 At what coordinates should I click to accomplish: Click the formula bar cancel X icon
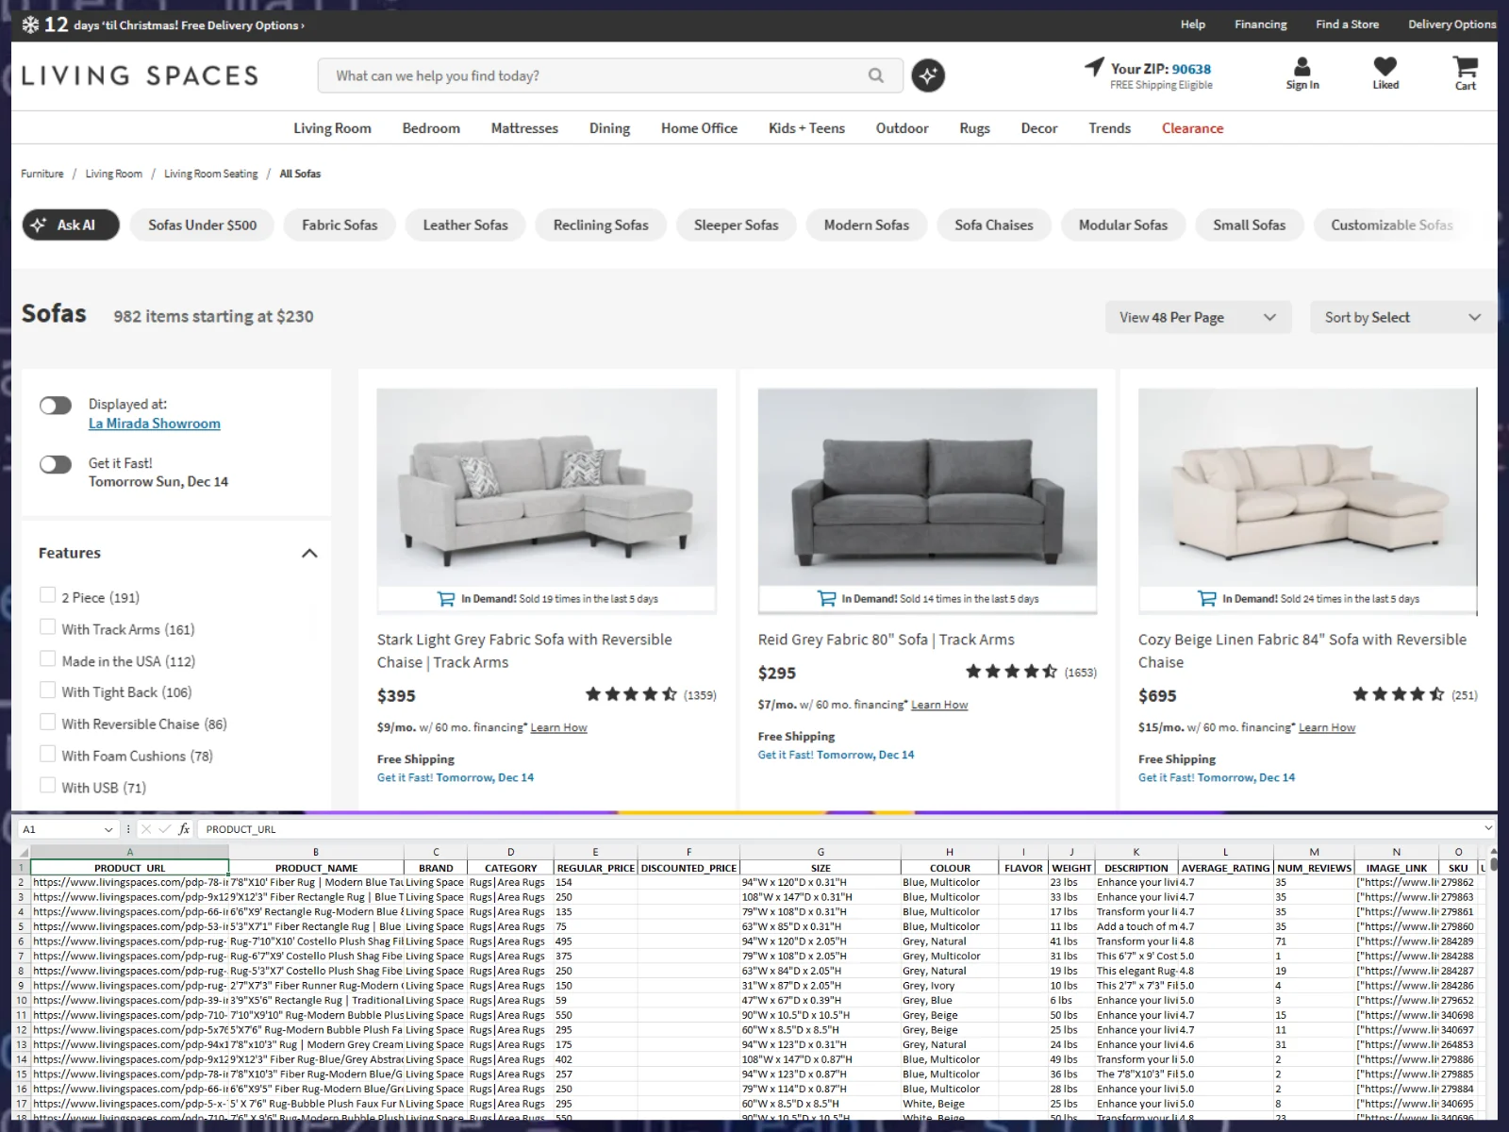pyautogui.click(x=145, y=829)
